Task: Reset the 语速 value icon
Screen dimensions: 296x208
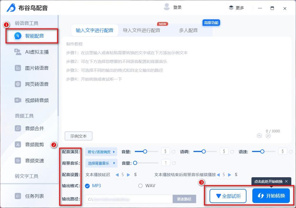Action: 291,151
